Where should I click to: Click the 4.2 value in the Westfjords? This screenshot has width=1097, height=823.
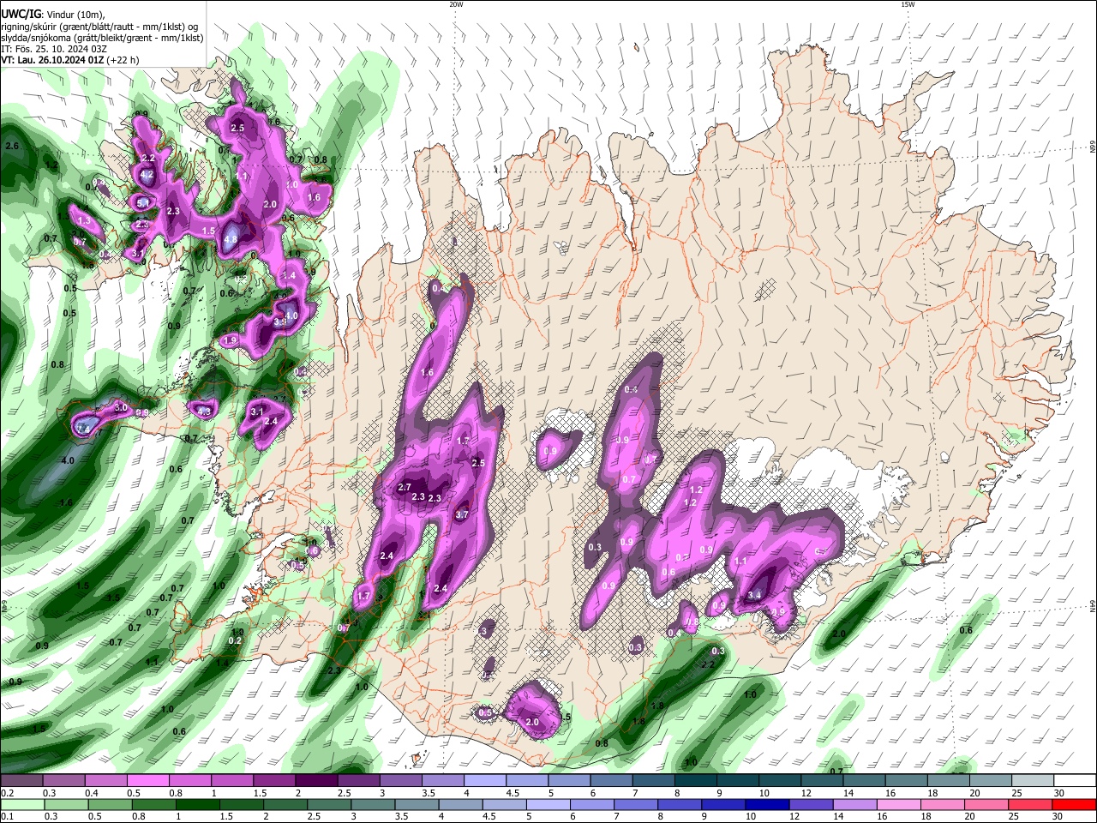pos(147,174)
